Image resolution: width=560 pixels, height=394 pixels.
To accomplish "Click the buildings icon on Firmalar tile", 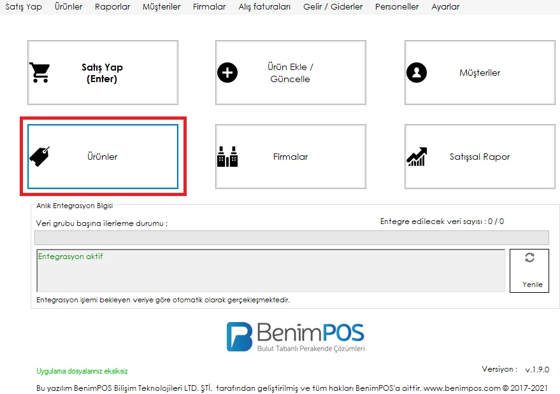I will [x=227, y=157].
